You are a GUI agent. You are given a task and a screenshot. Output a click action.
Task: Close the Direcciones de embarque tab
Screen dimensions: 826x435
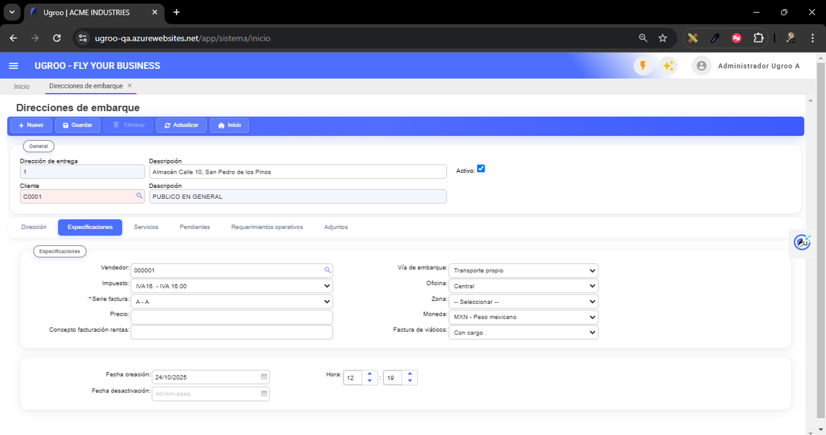click(130, 85)
